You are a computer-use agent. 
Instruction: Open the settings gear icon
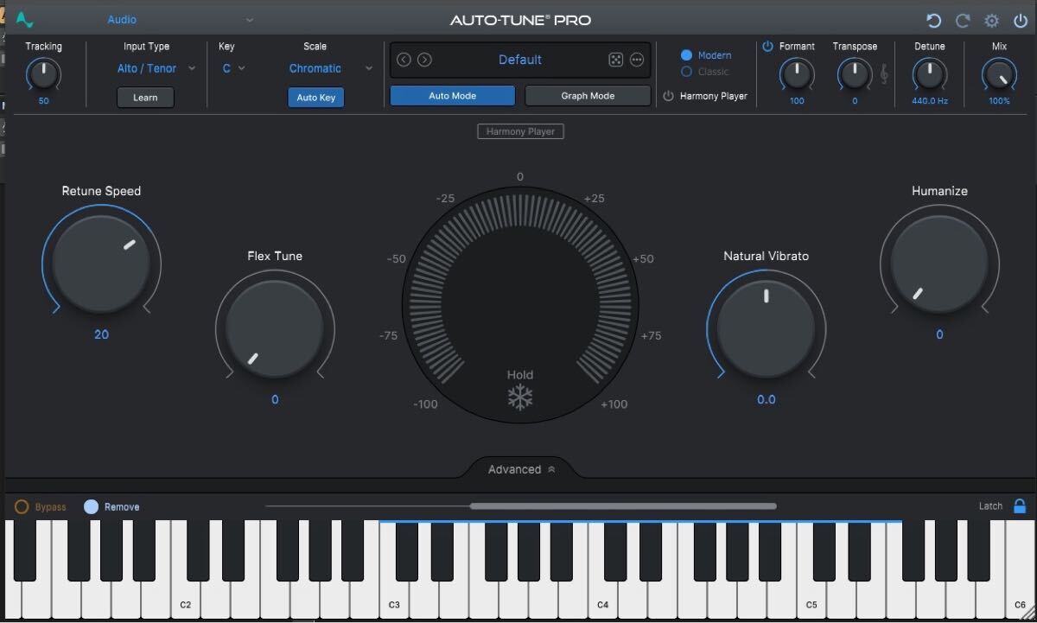click(x=991, y=21)
